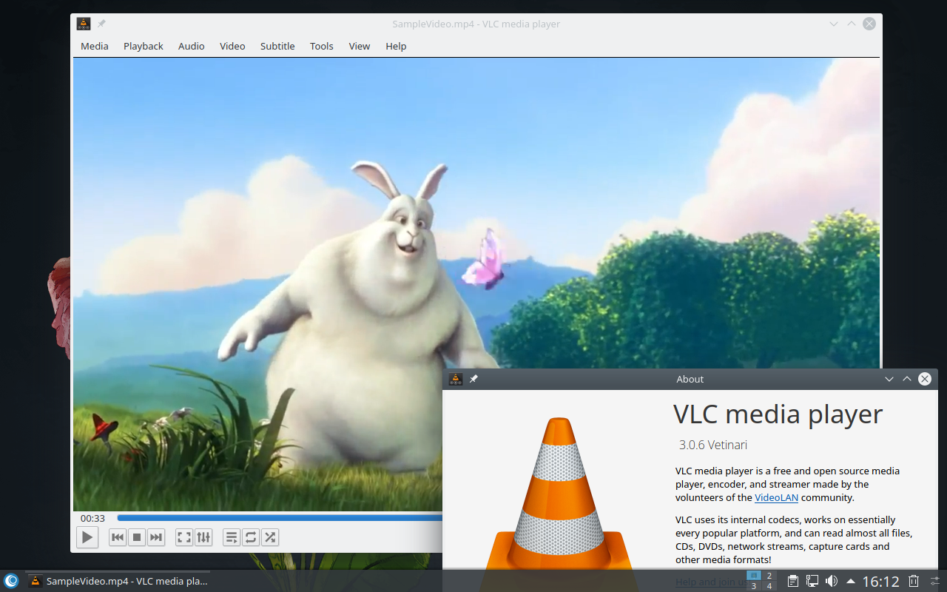Open extended settings and effects
The image size is (947, 592).
coord(203,537)
